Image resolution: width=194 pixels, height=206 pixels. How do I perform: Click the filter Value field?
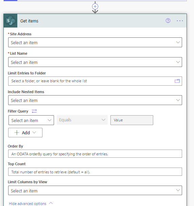tap(132, 120)
